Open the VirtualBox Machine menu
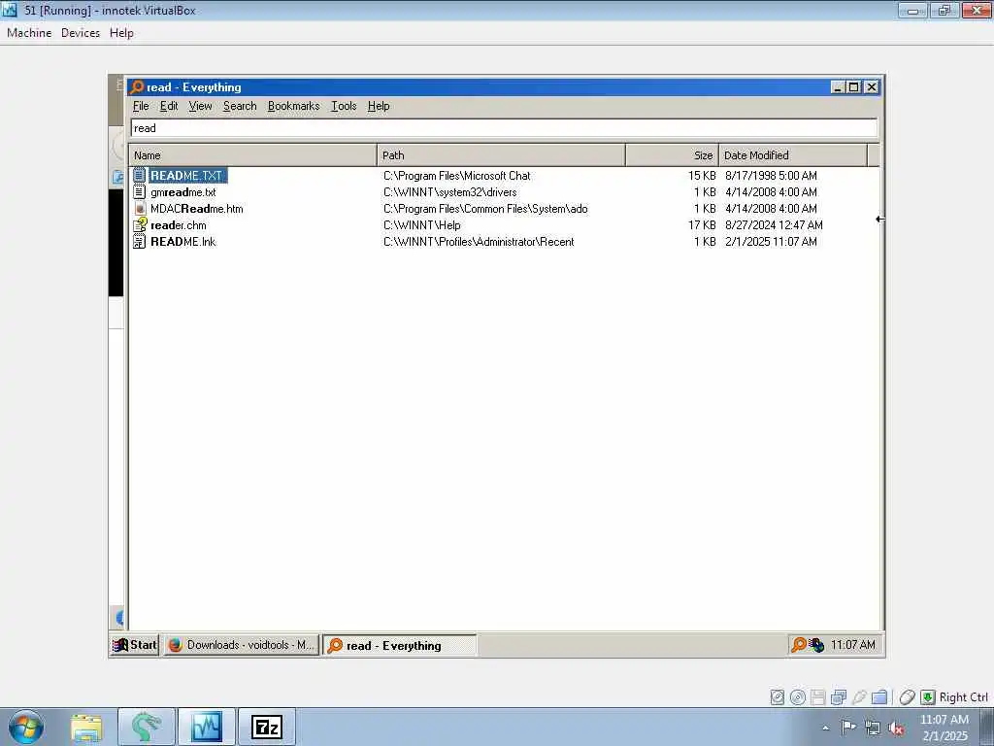This screenshot has width=994, height=746. coord(29,33)
